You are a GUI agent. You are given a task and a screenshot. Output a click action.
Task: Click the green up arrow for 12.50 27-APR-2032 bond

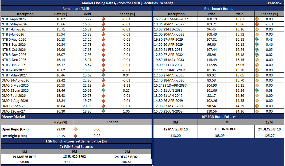[257, 55]
